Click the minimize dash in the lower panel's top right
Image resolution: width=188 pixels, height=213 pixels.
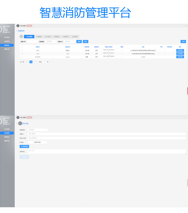(x=185, y=117)
